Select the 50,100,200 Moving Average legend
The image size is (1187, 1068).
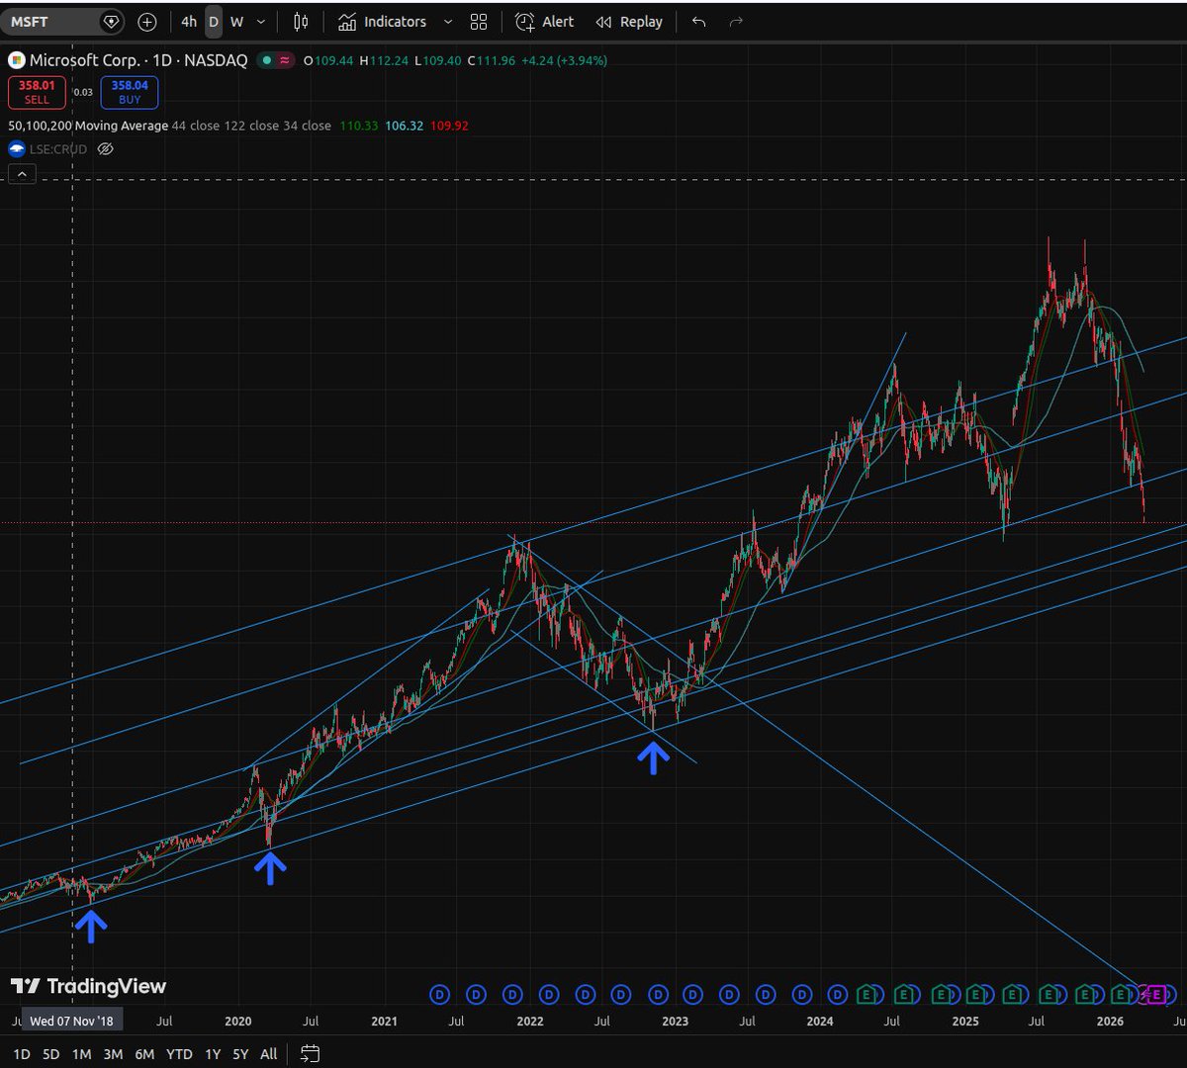[87, 126]
